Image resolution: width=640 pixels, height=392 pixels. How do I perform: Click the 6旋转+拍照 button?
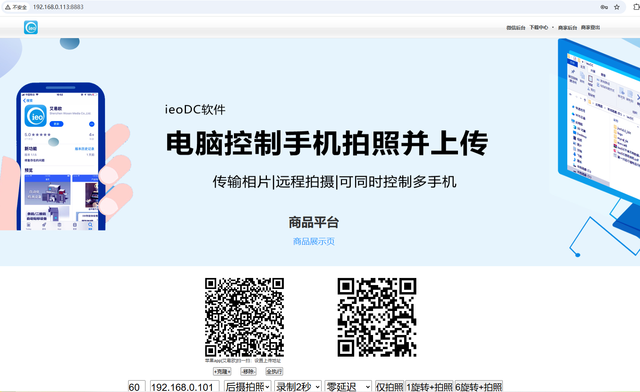[x=478, y=387]
